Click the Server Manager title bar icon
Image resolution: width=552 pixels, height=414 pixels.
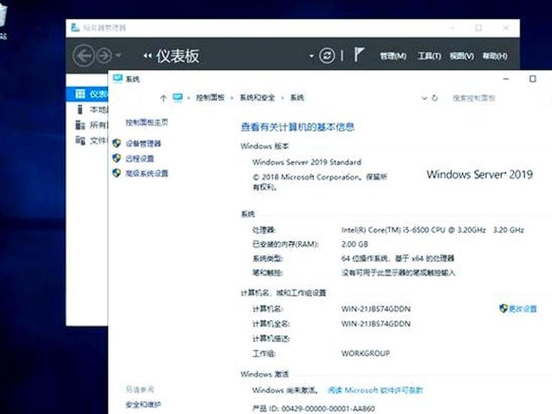pyautogui.click(x=75, y=28)
